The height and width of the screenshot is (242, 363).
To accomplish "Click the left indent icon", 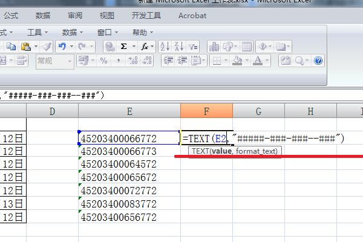I will [x=168, y=60].
